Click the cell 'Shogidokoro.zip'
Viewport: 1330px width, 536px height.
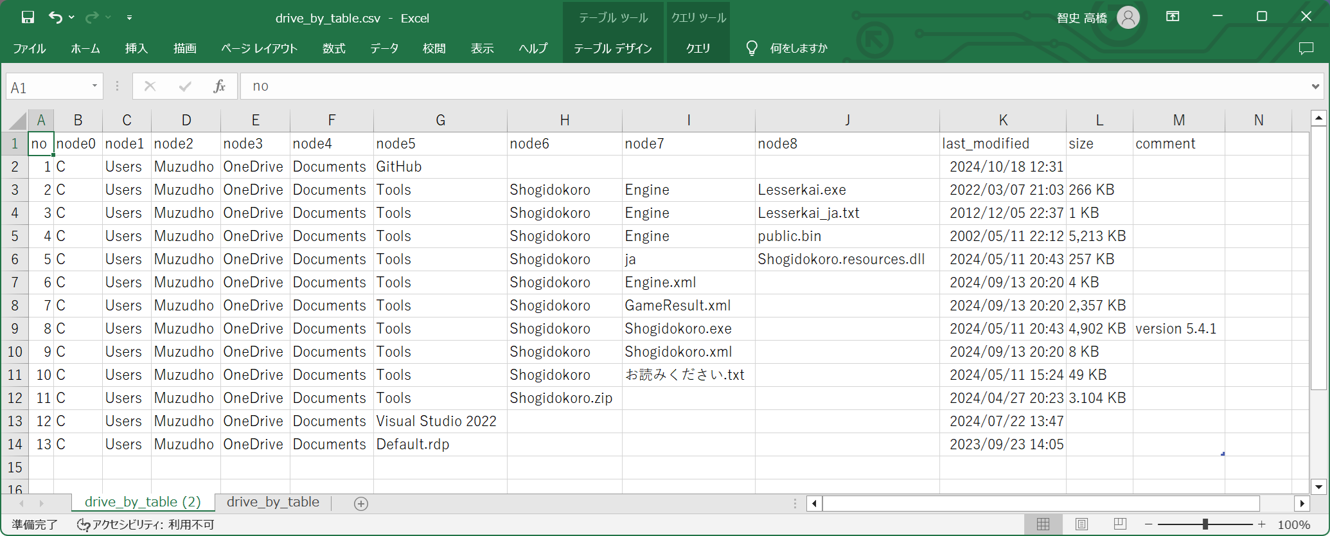coord(564,398)
